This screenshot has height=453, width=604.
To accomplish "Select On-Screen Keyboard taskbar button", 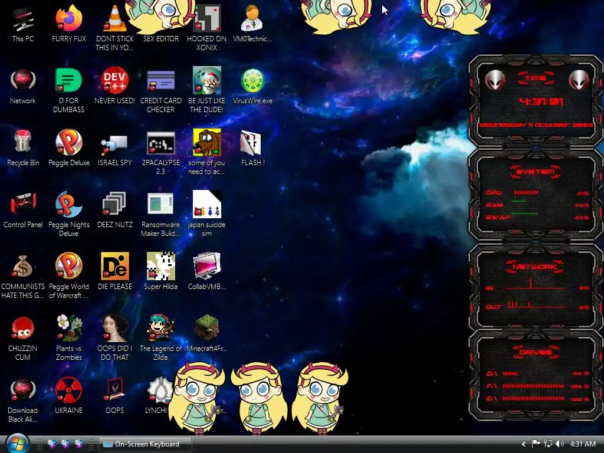I will tap(145, 444).
